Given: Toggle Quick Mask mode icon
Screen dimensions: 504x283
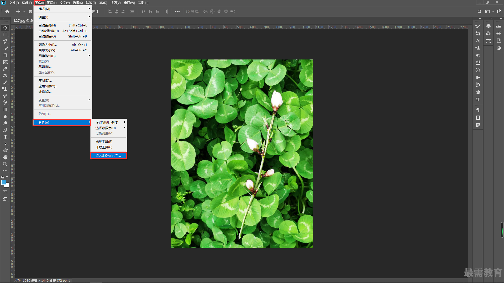Looking at the screenshot, I should [x=5, y=192].
